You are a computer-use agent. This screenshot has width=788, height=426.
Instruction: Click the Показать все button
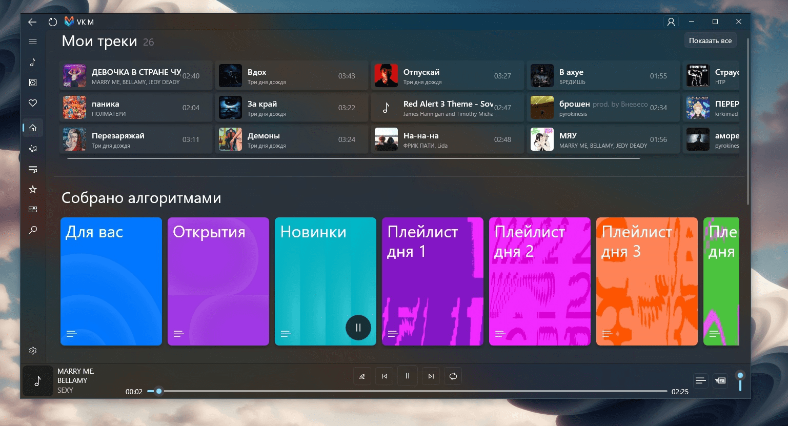click(x=711, y=40)
